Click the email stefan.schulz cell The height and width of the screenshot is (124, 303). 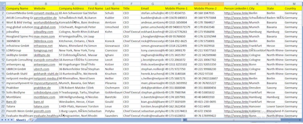[x=153, y=13]
